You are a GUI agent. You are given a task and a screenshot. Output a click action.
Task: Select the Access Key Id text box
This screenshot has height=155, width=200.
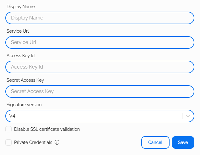tap(100, 67)
